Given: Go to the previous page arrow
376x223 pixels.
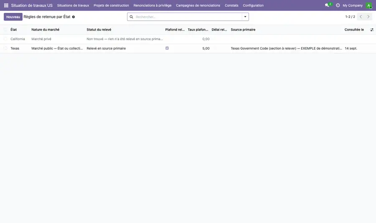Looking at the screenshot, I should tap(361, 17).
